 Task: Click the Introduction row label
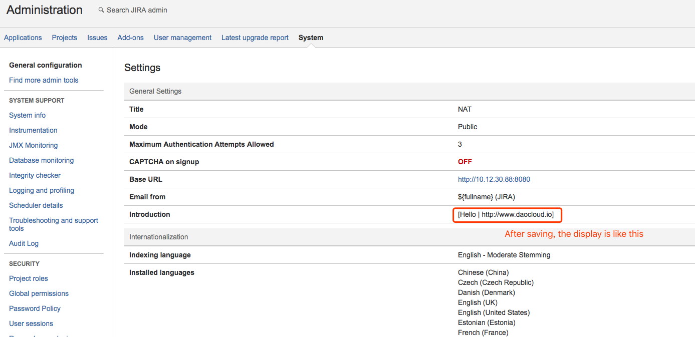pos(150,214)
